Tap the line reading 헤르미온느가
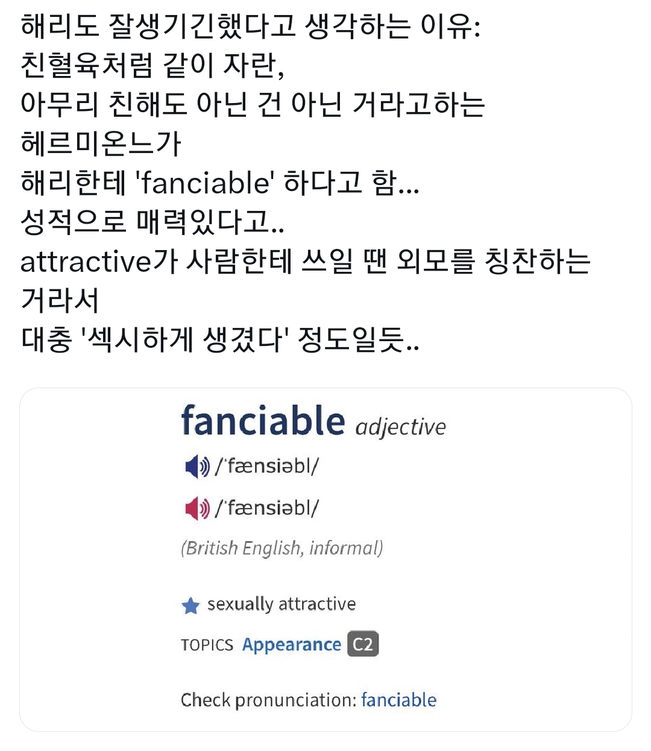 pos(101,143)
